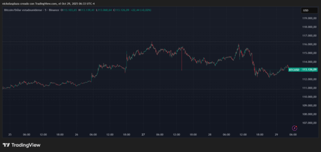Click the high value H113.139,41
This screenshot has width=321, height=152.
[87, 10]
